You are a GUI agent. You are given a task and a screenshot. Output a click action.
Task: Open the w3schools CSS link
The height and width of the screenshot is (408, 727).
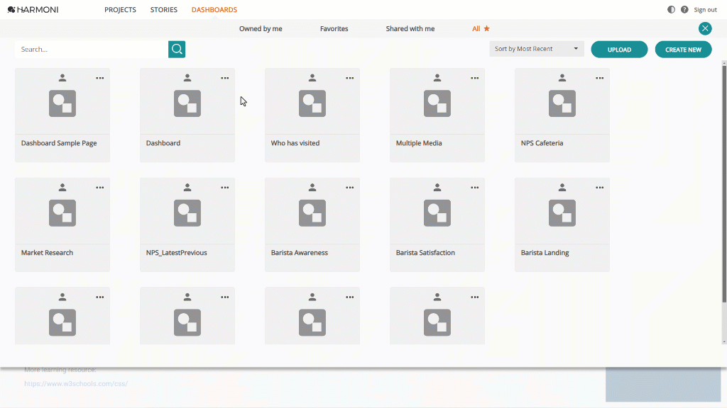(x=76, y=383)
